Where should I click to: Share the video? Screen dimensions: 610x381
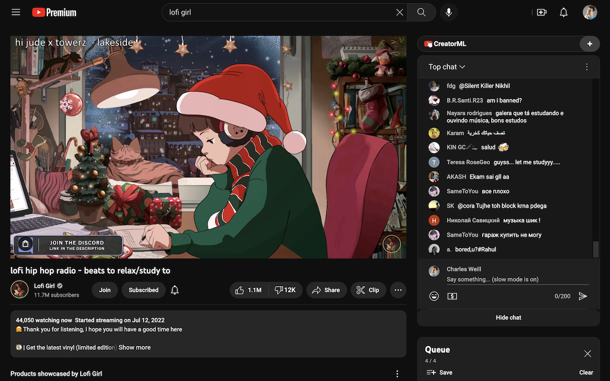[326, 290]
